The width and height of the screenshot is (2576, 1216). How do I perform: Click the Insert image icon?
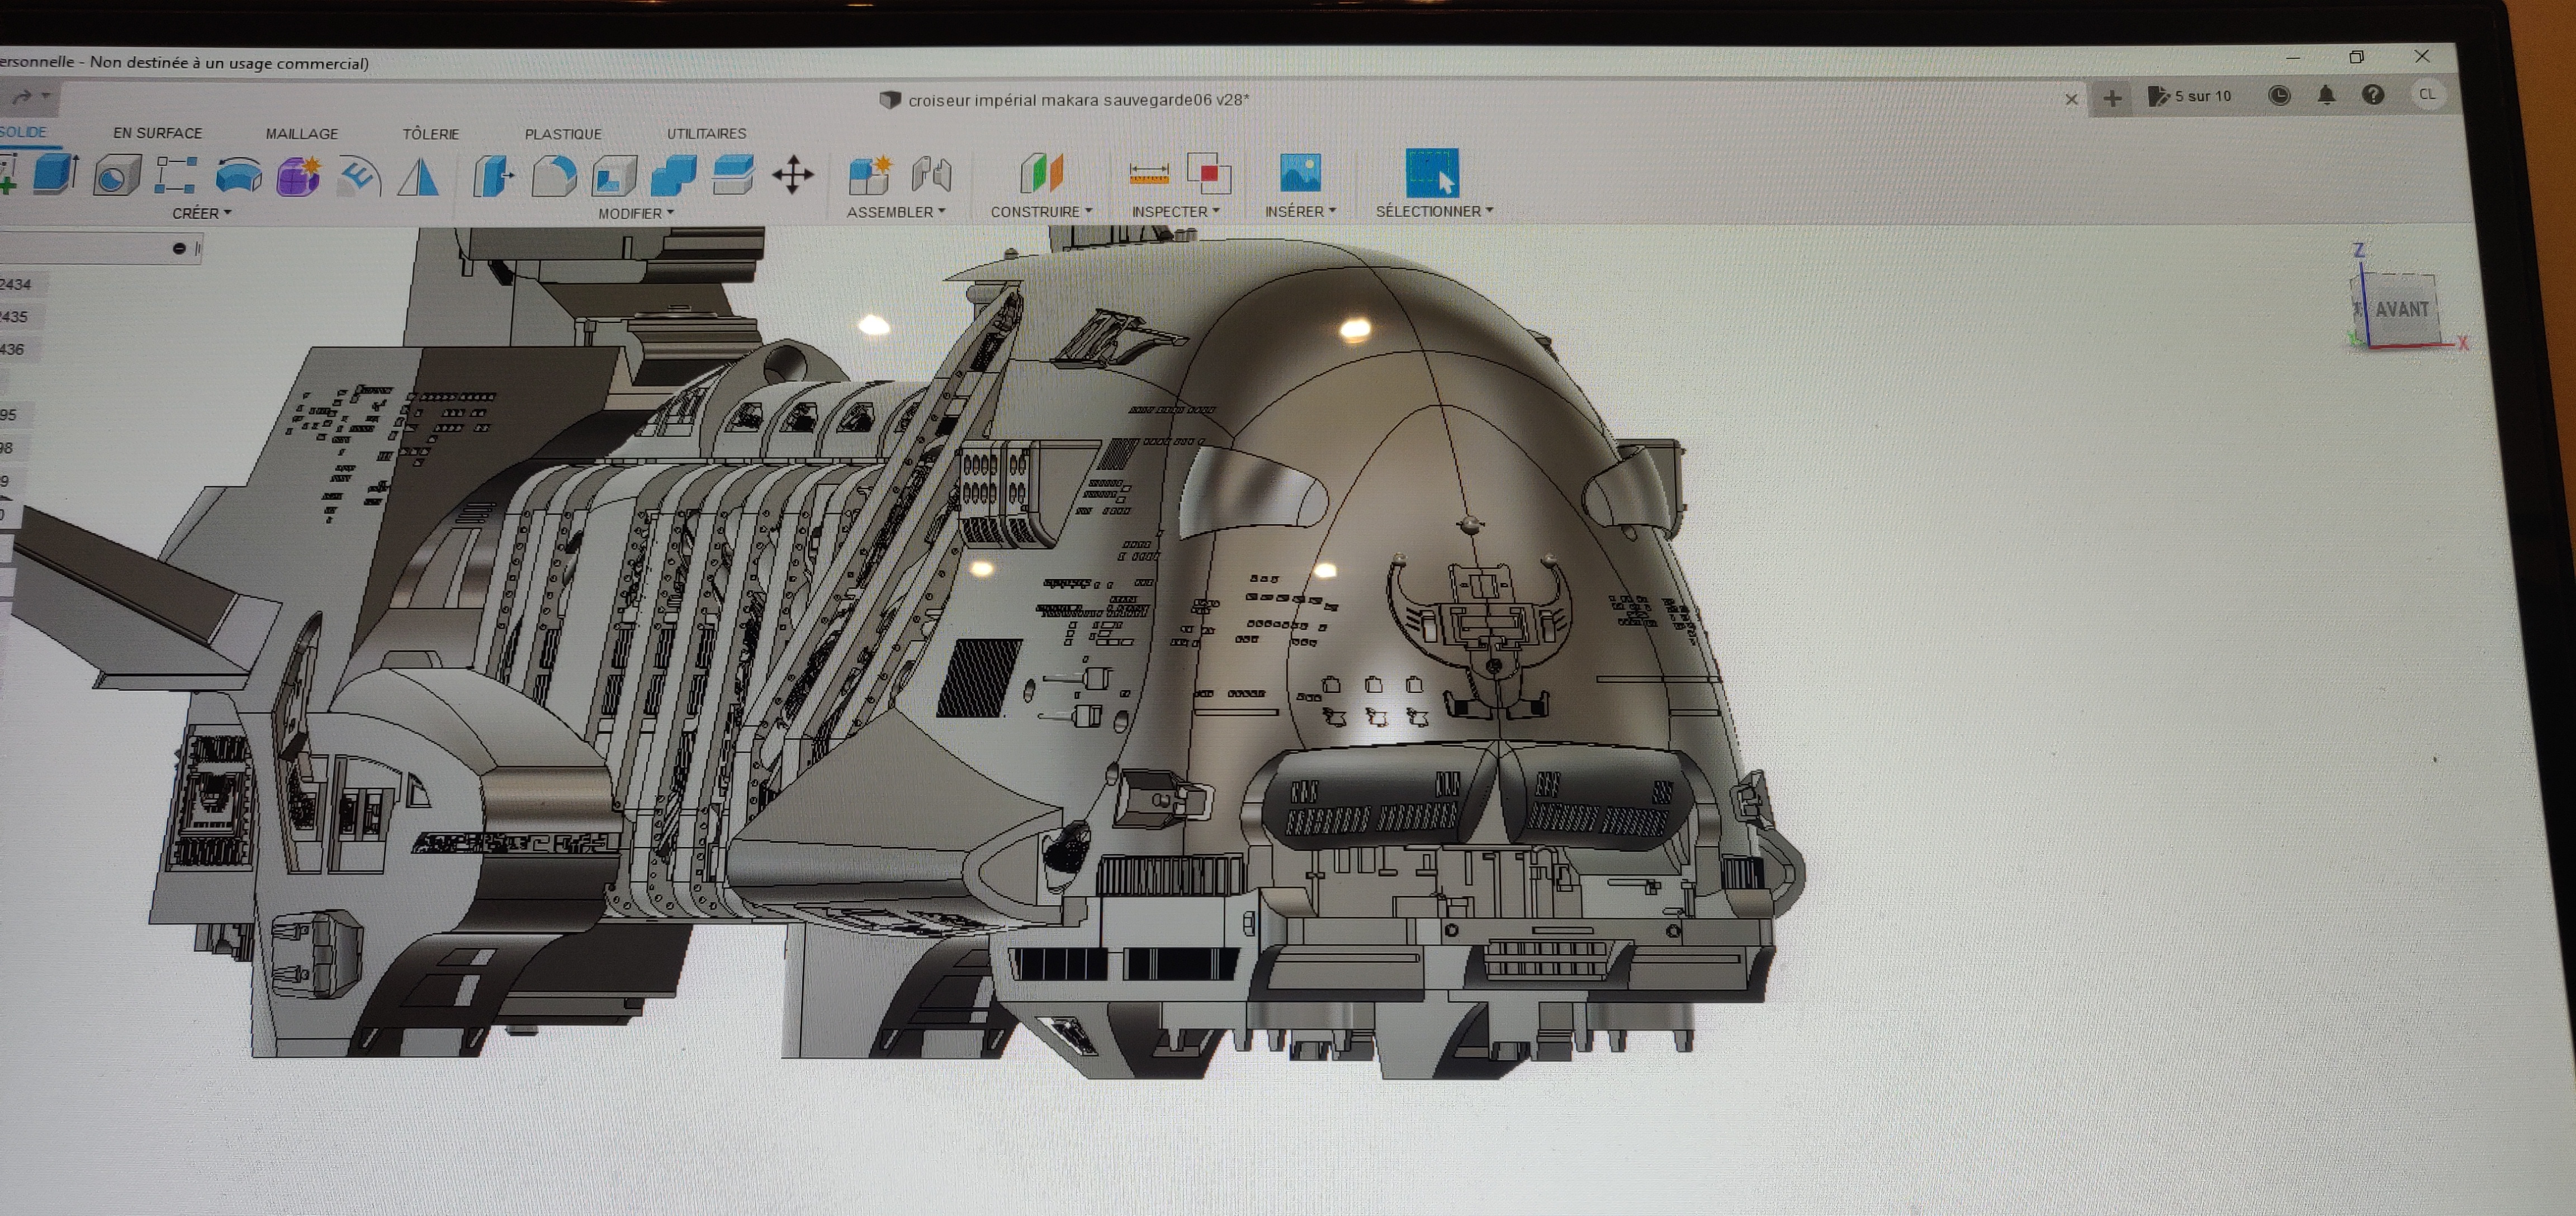point(1299,173)
